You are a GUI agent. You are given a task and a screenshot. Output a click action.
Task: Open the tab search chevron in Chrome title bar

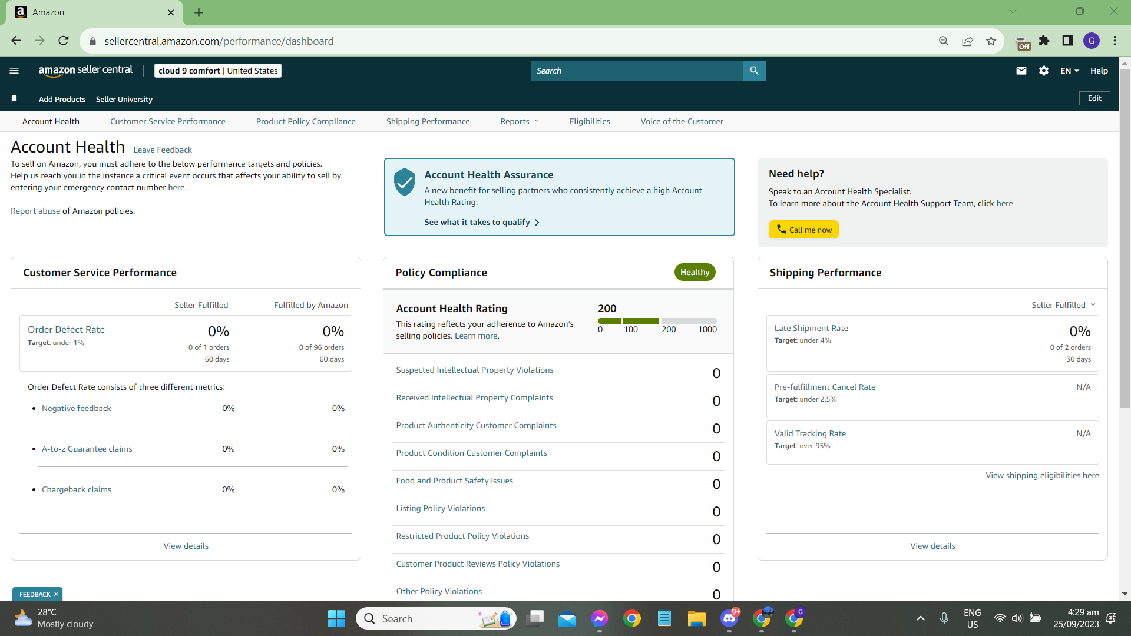pyautogui.click(x=1013, y=11)
